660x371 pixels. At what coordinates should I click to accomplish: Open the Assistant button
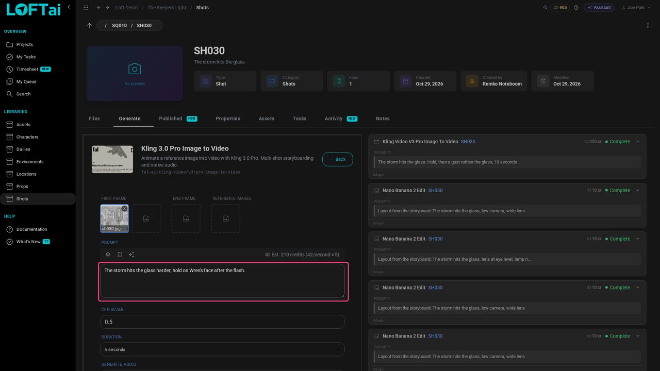click(x=599, y=8)
